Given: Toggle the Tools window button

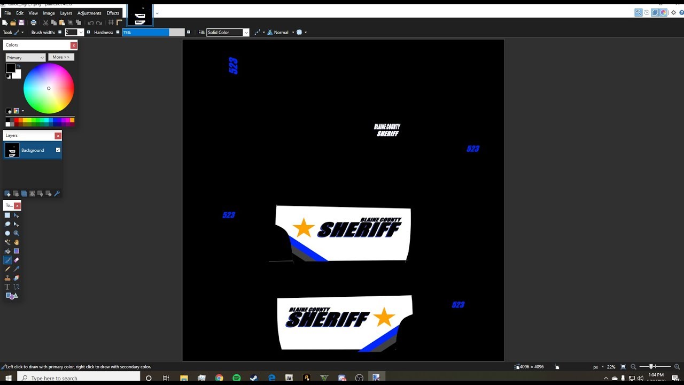Looking at the screenshot, I should tap(639, 12).
